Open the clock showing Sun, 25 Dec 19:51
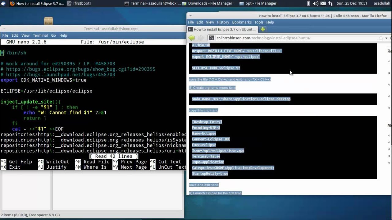The image size is (392, 220). pyautogui.click(x=351, y=3)
